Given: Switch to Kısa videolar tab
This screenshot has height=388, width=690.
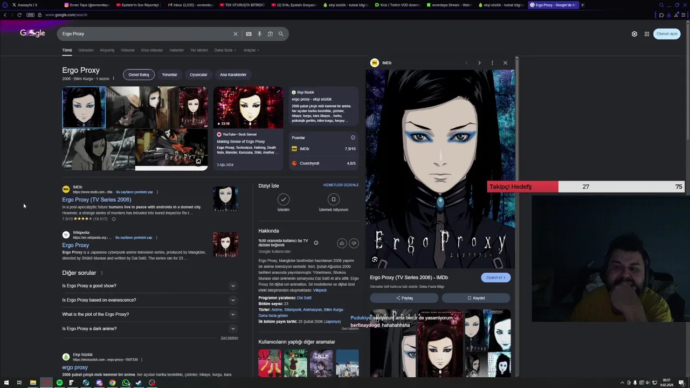Looking at the screenshot, I should pos(152,50).
